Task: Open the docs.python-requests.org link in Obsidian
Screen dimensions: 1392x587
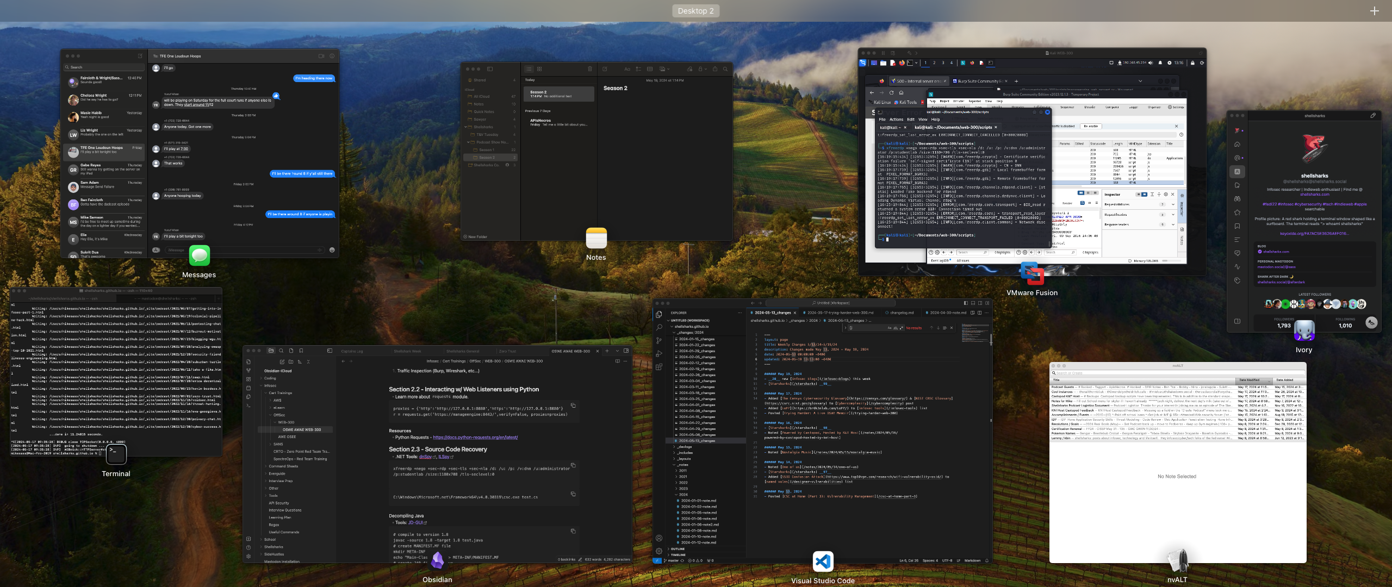Action: [475, 438]
